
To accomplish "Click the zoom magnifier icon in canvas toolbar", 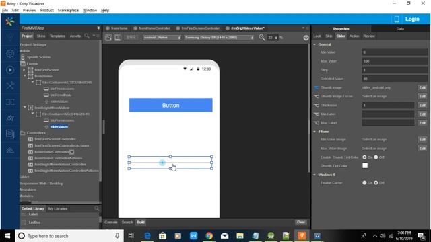I will (262, 38).
